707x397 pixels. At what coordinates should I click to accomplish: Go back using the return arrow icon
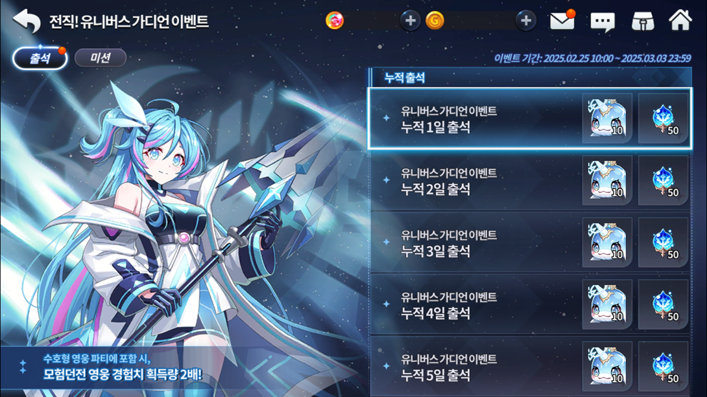coord(27,21)
